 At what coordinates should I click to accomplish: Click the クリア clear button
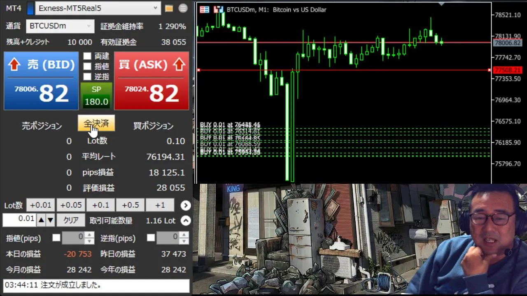point(71,220)
